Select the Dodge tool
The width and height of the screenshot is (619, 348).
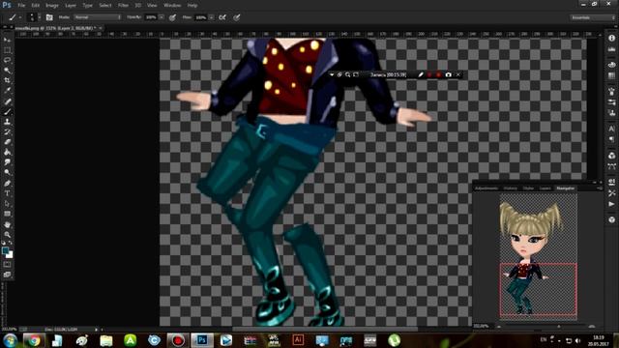point(7,173)
